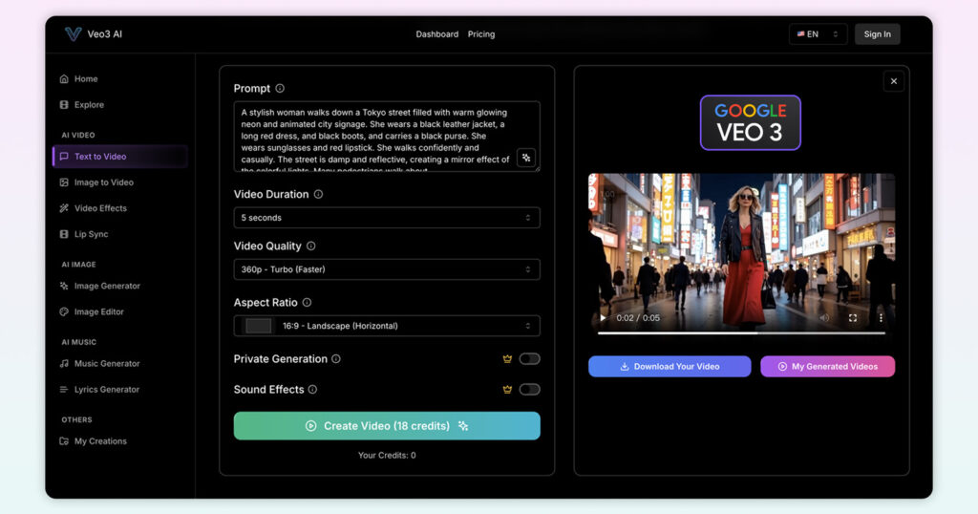This screenshot has height=514, width=978.
Task: Click My Generated Videos button
Action: [828, 367]
